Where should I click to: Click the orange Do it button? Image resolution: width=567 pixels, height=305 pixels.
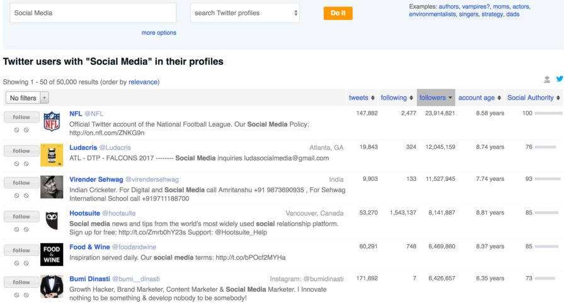[338, 13]
